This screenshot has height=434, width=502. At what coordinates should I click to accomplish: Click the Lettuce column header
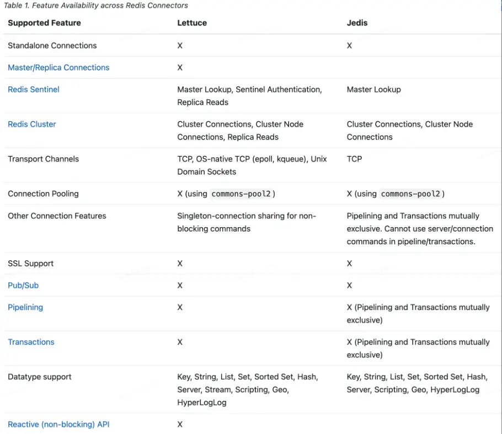[x=193, y=23]
